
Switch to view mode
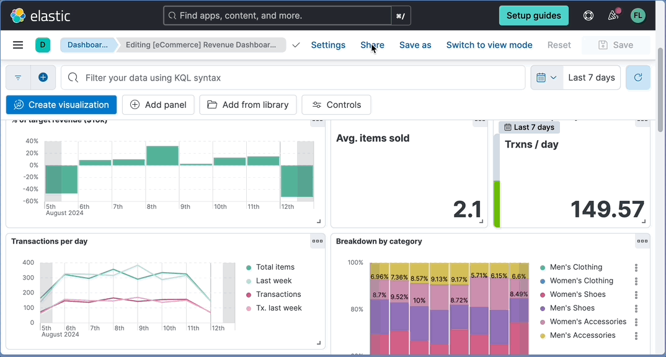click(x=489, y=45)
